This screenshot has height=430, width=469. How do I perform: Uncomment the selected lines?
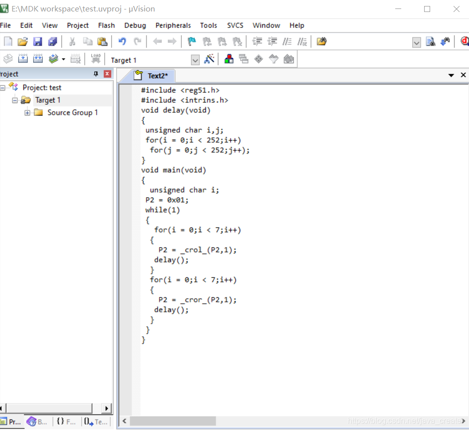302,41
